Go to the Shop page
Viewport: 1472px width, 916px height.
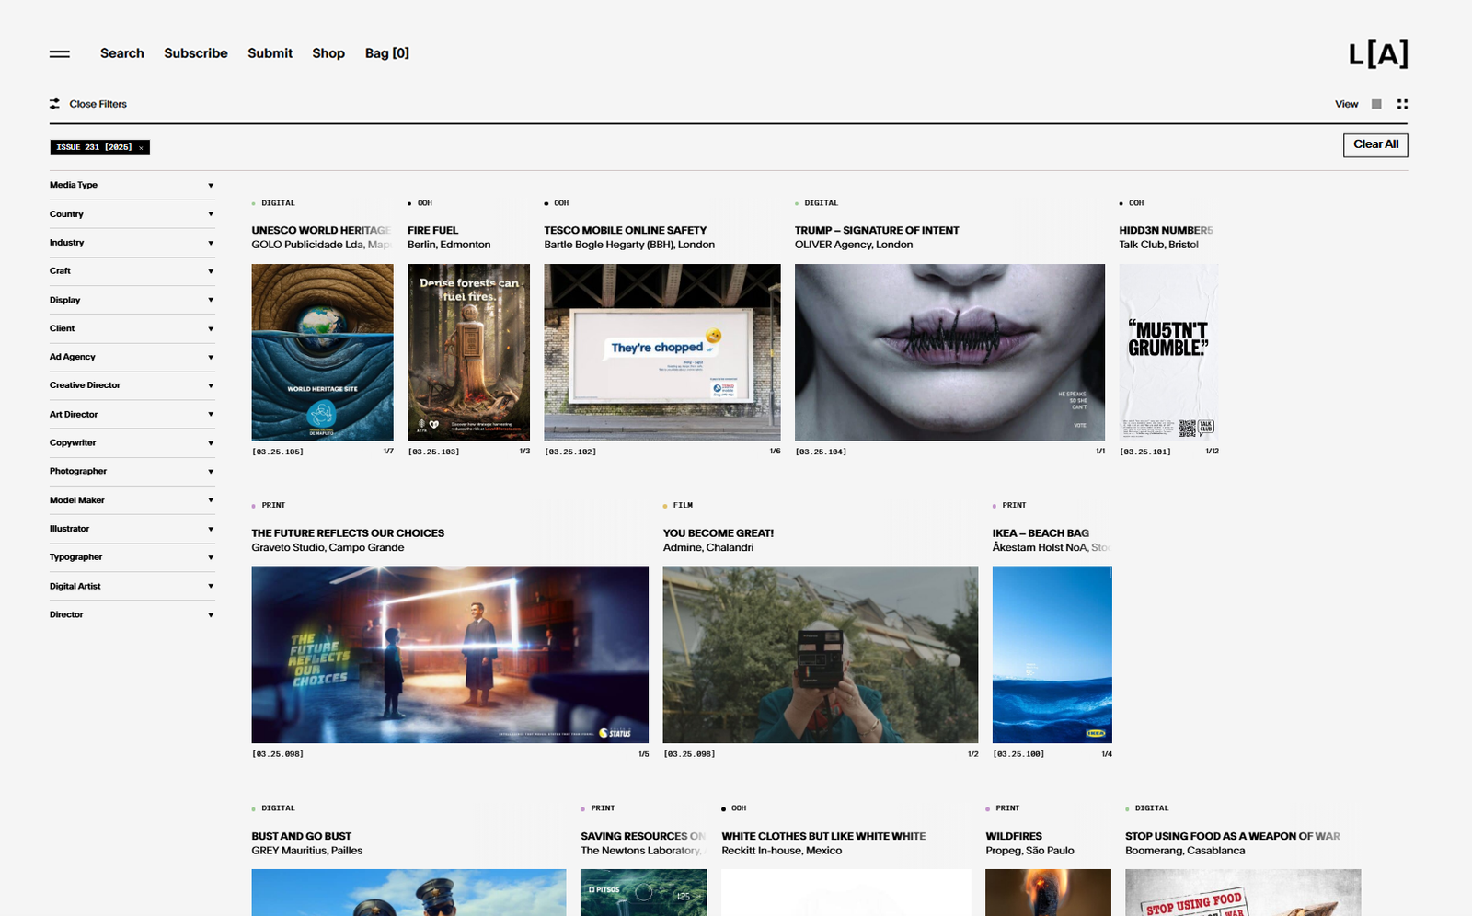pyautogui.click(x=328, y=53)
